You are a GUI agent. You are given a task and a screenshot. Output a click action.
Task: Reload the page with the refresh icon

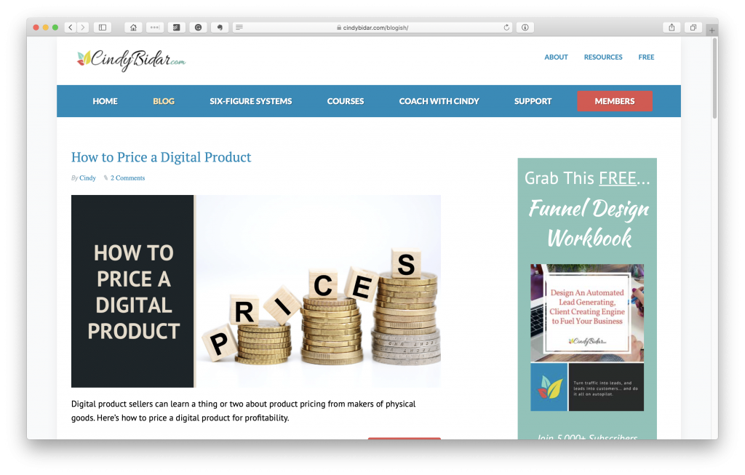(x=506, y=28)
